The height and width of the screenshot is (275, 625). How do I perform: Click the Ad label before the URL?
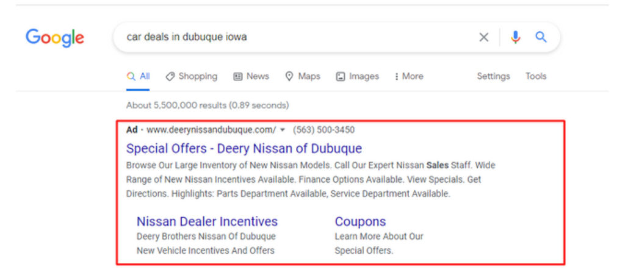coord(132,130)
